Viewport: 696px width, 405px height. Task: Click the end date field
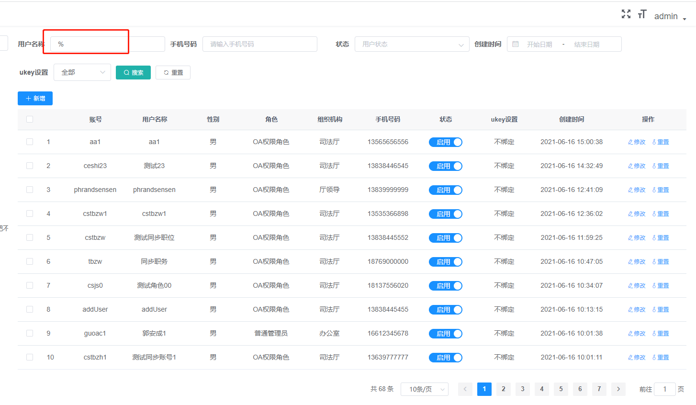click(x=587, y=45)
